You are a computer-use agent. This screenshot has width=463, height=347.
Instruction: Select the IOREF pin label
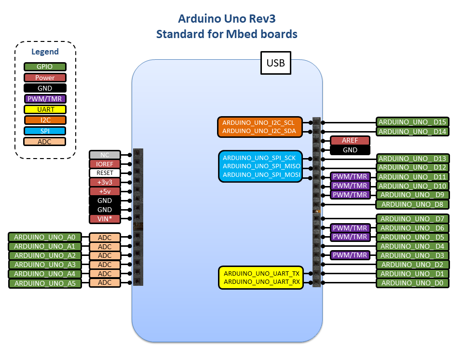105,164
